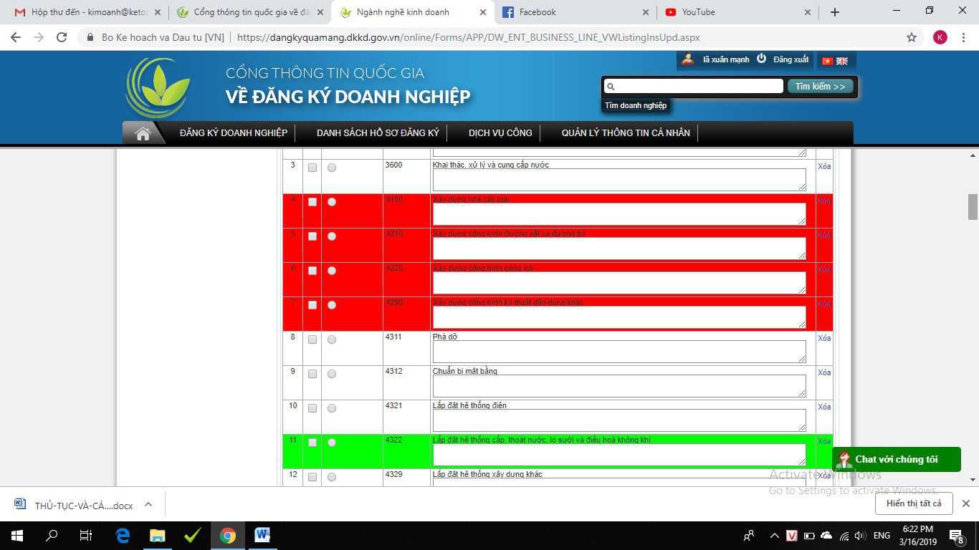Bookmark this page with the star icon

[912, 37]
